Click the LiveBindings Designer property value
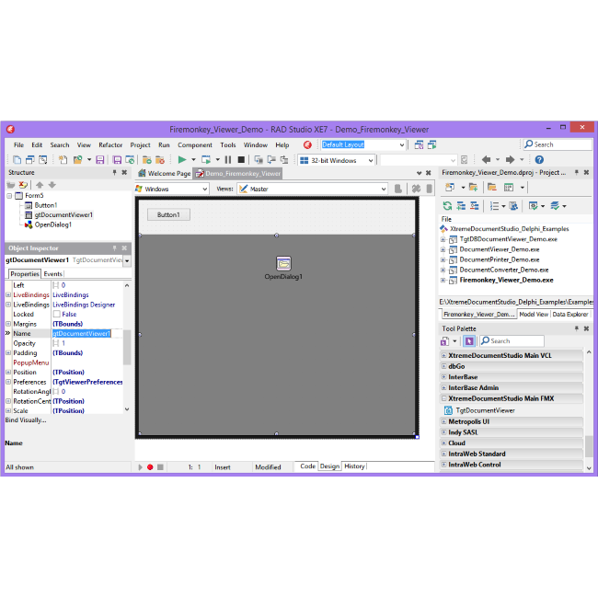This screenshot has height=598, width=598. (x=84, y=305)
